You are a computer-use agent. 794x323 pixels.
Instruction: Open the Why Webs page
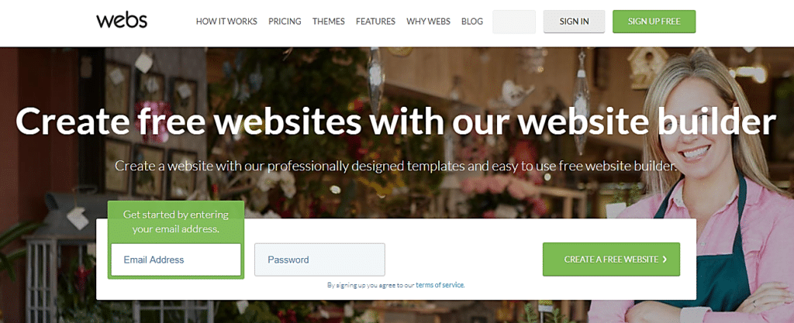coord(428,21)
